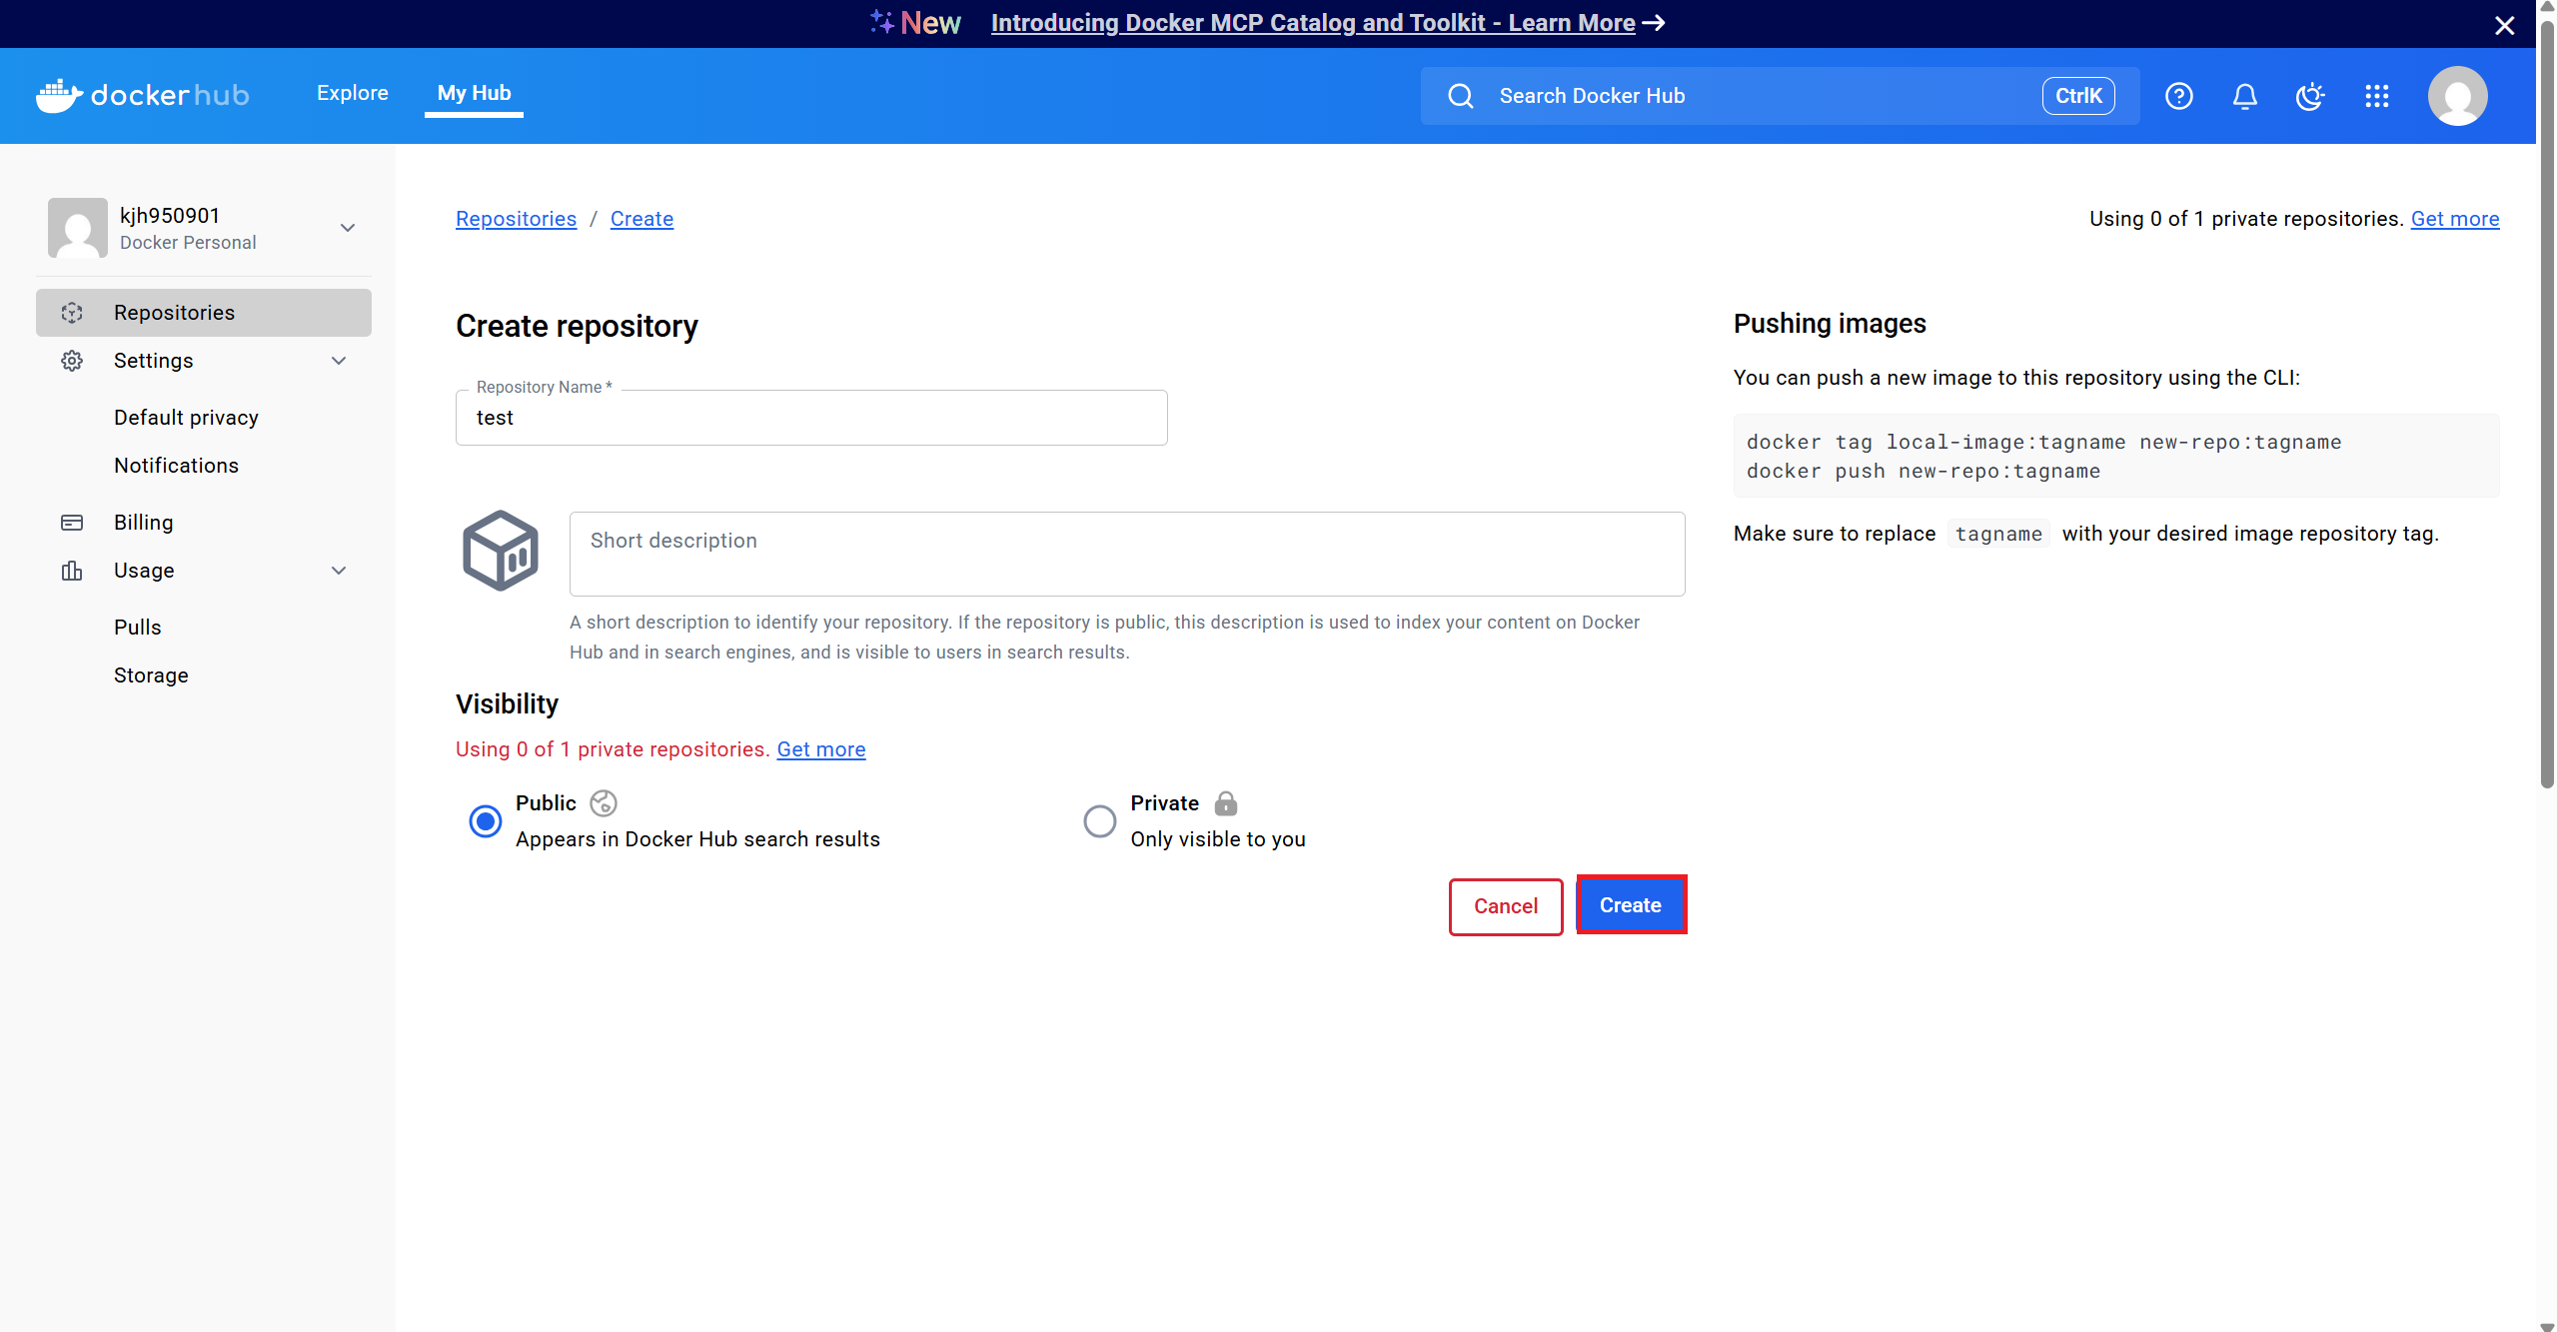Click the Billing card icon in sidebar
The width and height of the screenshot is (2557, 1332).
pyautogui.click(x=72, y=523)
